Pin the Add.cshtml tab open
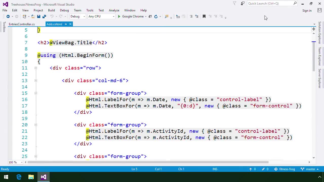The width and height of the screenshot is (324, 182). (65, 24)
